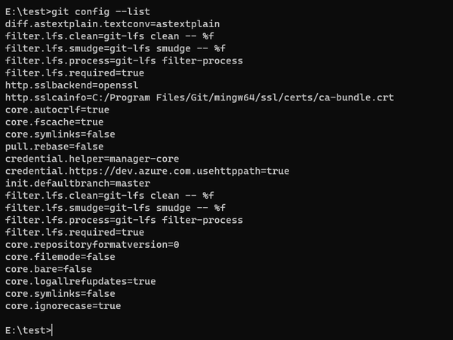Click the diff.astextplain.textconv line

click(101, 23)
